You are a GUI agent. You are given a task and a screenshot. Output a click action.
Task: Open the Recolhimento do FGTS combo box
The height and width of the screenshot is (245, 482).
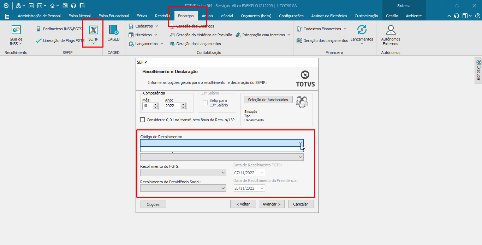click(183, 173)
